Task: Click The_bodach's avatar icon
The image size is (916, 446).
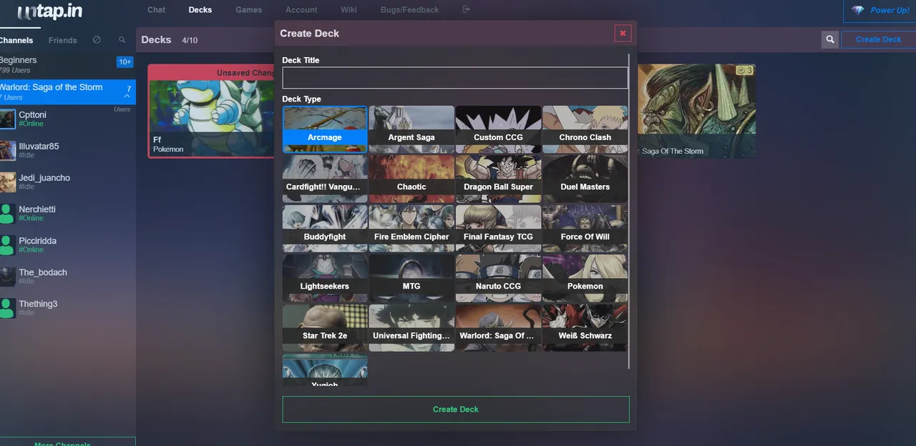Action: [7, 276]
